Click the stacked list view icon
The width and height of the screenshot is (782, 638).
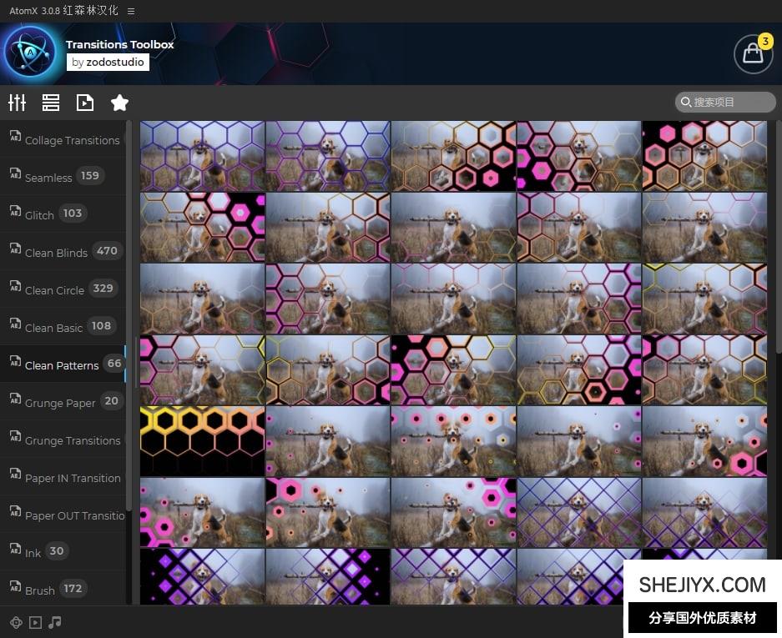pos(51,103)
